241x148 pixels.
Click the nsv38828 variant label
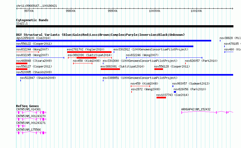pyautogui.click(x=230, y=38)
